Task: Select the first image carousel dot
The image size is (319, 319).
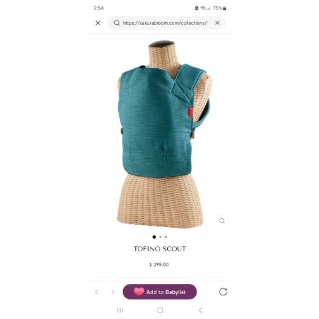Action: (x=154, y=237)
